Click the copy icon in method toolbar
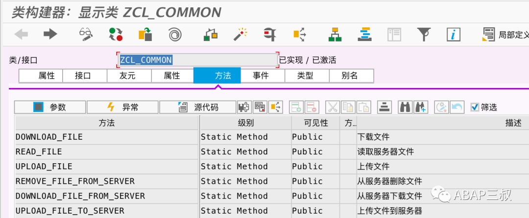 pyautogui.click(x=349, y=108)
